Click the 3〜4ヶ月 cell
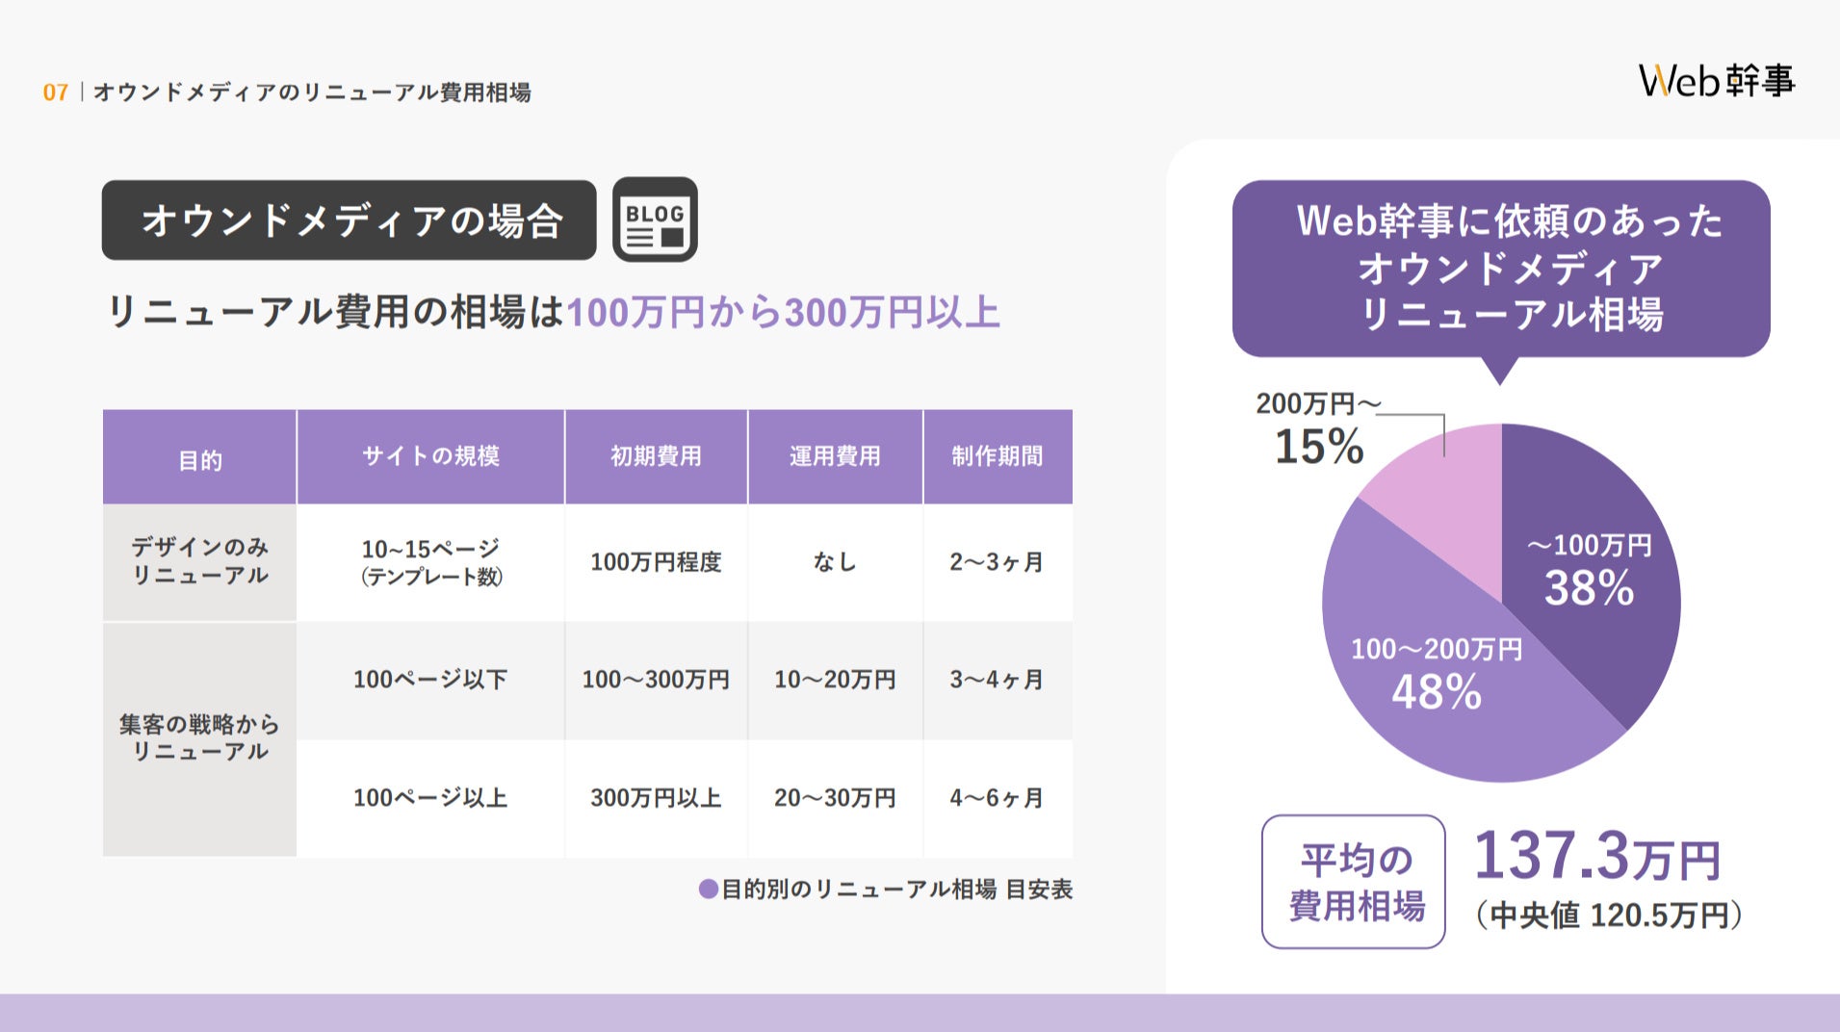This screenshot has width=1840, height=1032. [x=998, y=680]
